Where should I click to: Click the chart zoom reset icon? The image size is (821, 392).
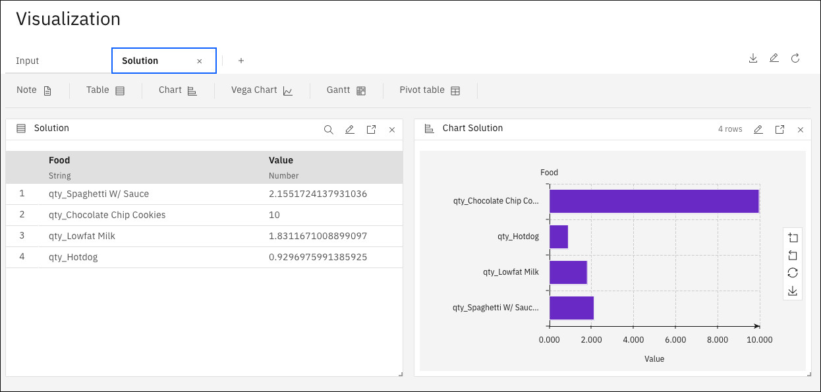coord(793,256)
